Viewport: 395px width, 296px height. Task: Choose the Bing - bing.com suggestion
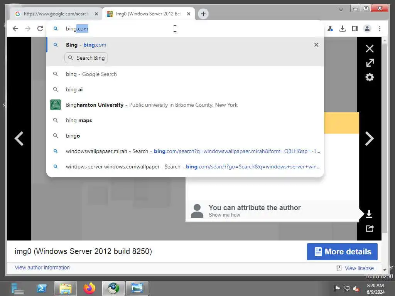point(185,45)
